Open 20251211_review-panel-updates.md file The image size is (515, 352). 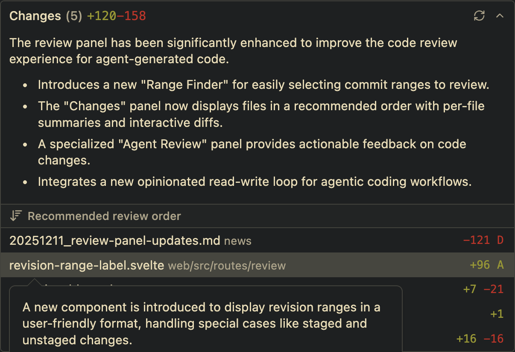[114, 241]
